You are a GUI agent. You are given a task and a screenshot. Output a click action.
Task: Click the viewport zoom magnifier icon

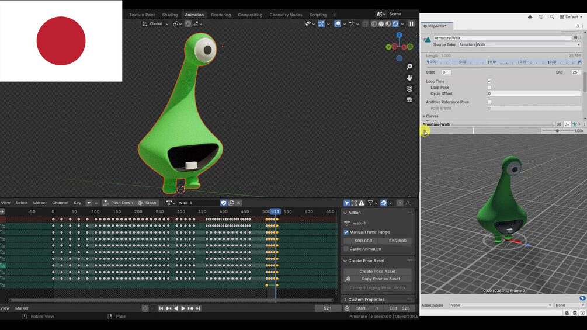click(409, 67)
